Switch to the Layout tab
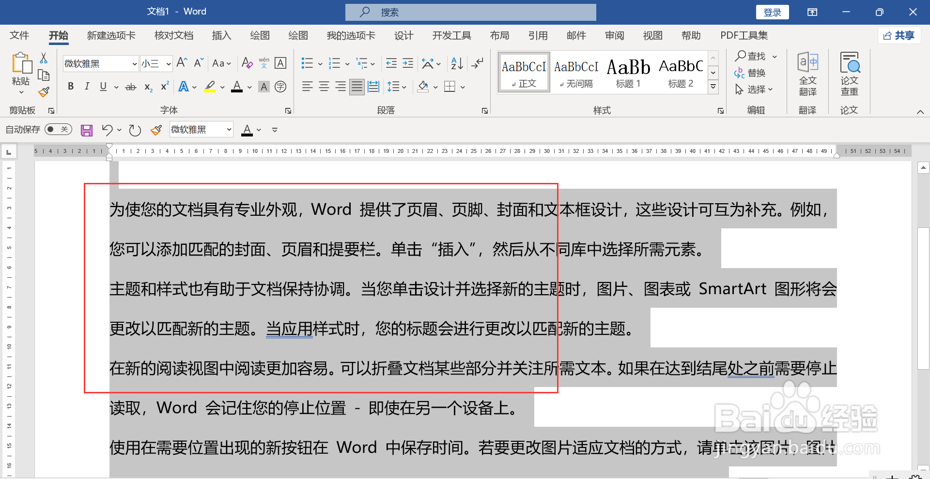The image size is (930, 479). [499, 35]
